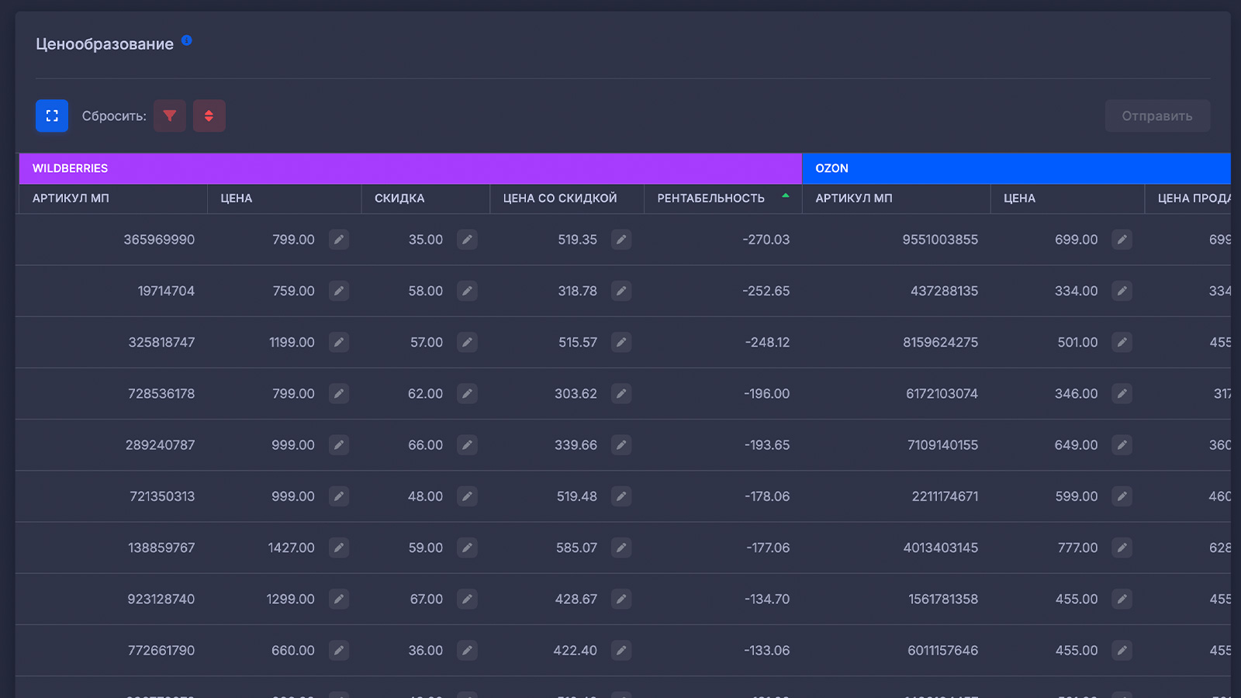Select Ozon article 9551003855
Screen dimensions: 1241x698
(940, 240)
